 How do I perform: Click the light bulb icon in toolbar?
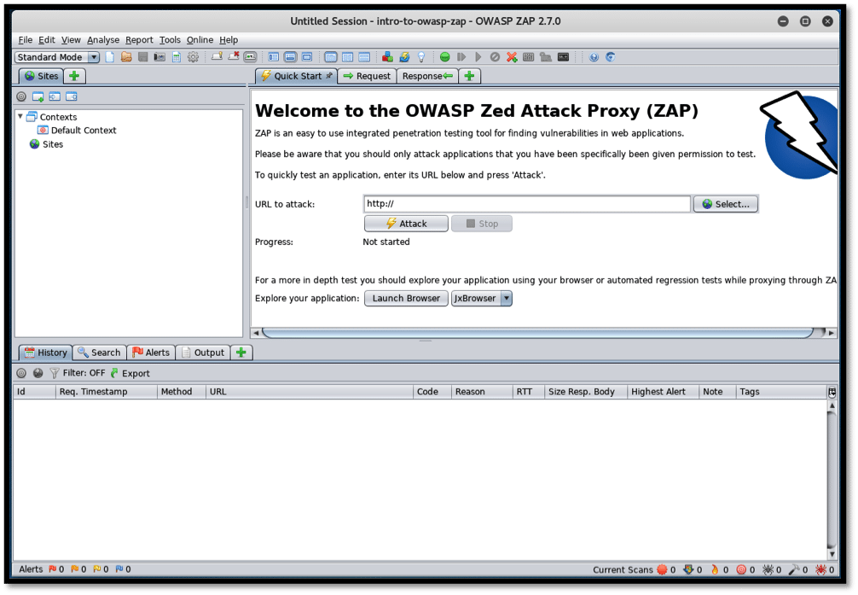tap(421, 57)
